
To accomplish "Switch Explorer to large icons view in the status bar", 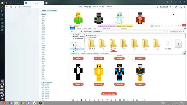I will point(185,53).
